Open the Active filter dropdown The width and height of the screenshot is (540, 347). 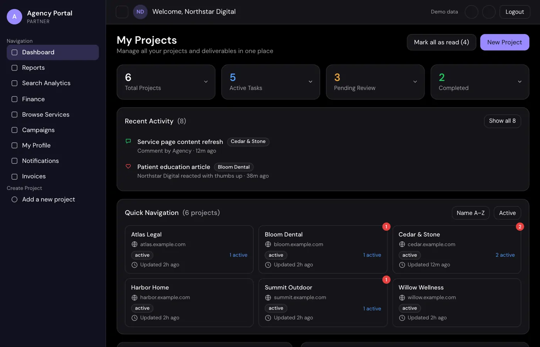507,213
